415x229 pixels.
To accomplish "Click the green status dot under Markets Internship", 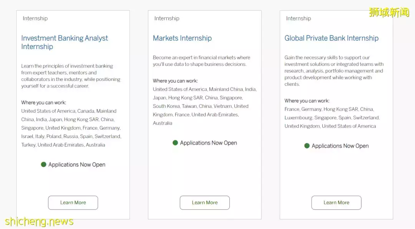I will (x=175, y=143).
